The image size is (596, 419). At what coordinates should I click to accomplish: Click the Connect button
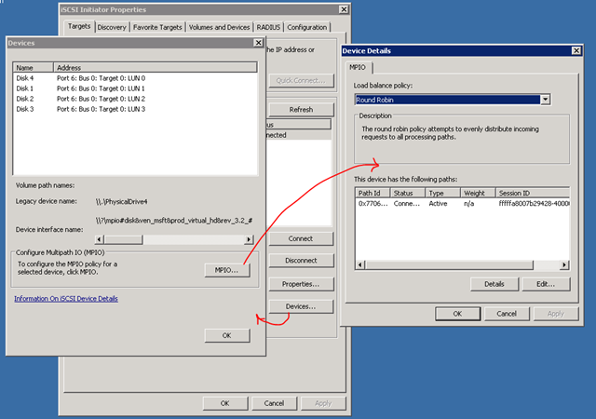(301, 238)
